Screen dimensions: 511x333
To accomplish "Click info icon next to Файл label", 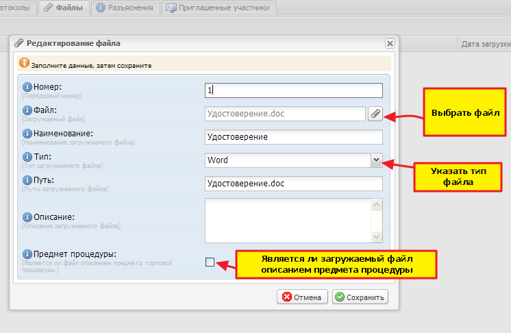I will click(27, 110).
